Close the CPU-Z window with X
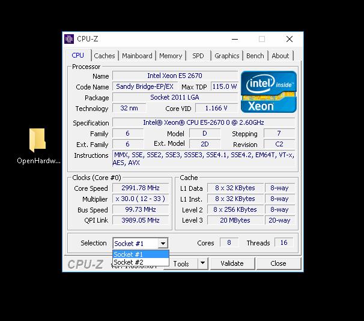Screen dimensions: 364x321 (x=290, y=39)
